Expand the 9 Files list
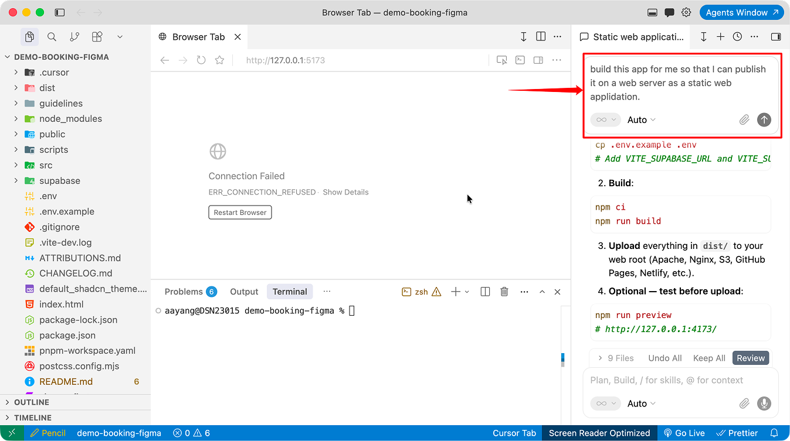 coord(615,358)
